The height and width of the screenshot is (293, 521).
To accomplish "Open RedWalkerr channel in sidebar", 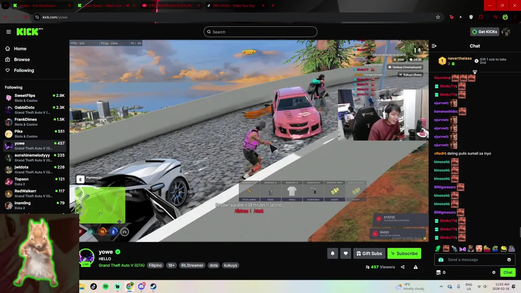I will (35, 193).
